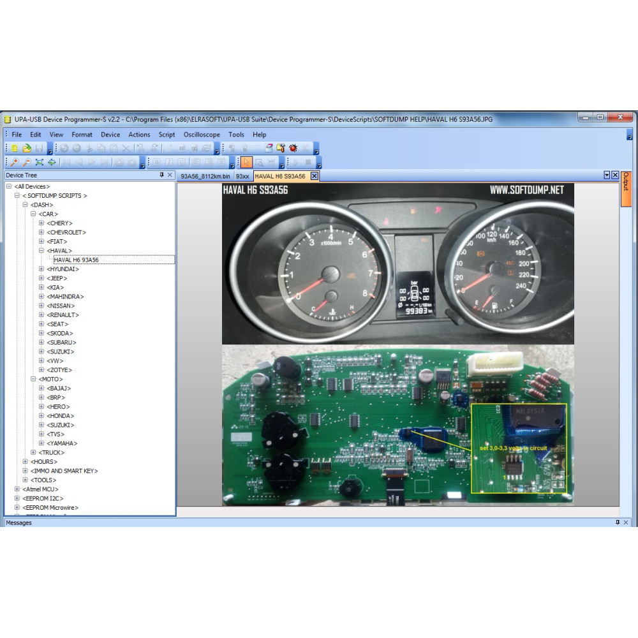Screen dimensions: 638x638
Task: Click the new device chip icon
Action: pos(15,149)
